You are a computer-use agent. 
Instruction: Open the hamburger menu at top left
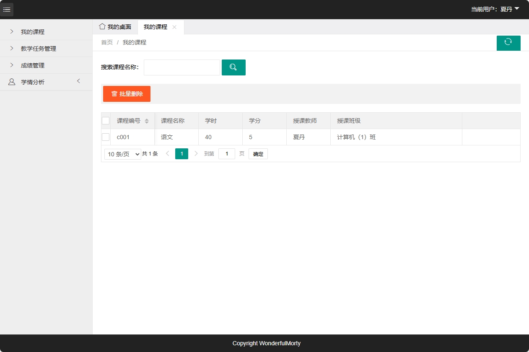7,9
